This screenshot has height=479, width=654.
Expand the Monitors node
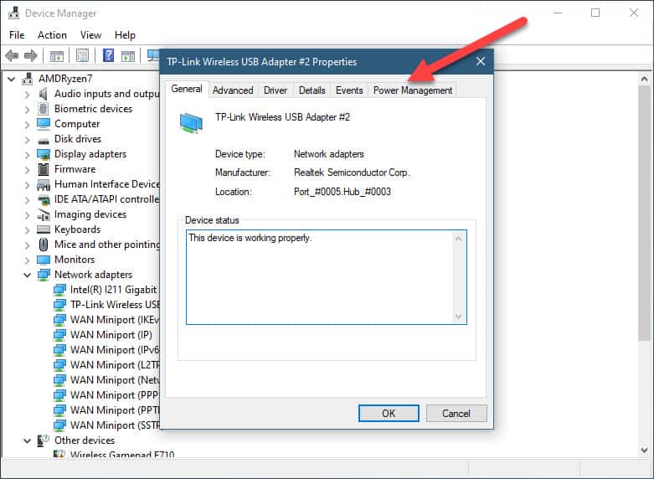(27, 260)
